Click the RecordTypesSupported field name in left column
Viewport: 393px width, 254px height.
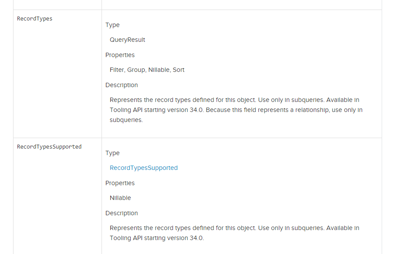49,147
